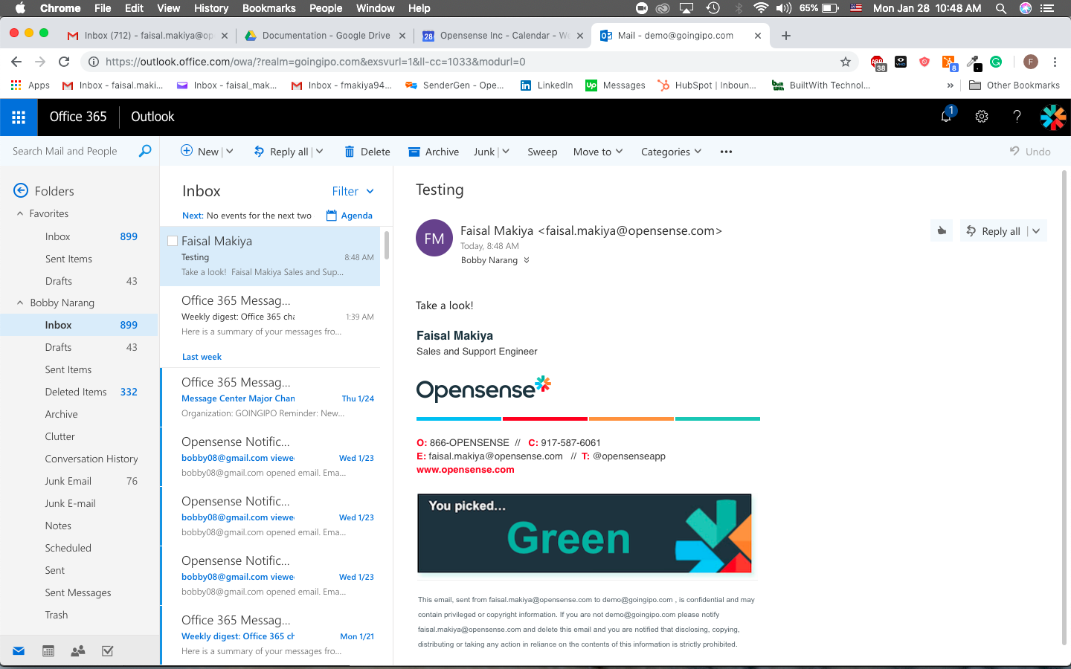Click the Green banner image
The height and width of the screenshot is (669, 1071).
click(x=585, y=534)
